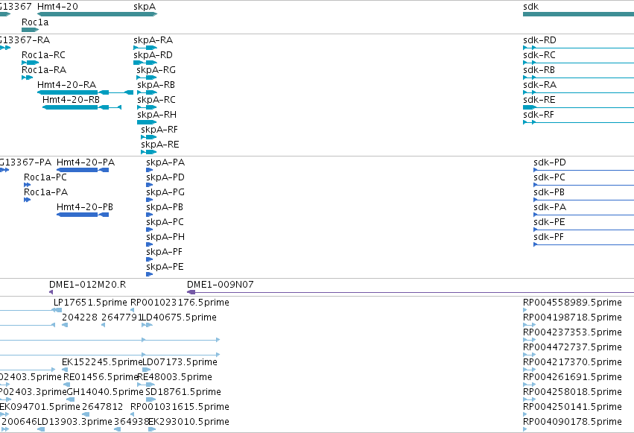
Task: Click the skpA-PE protein label
Action: [x=165, y=268]
